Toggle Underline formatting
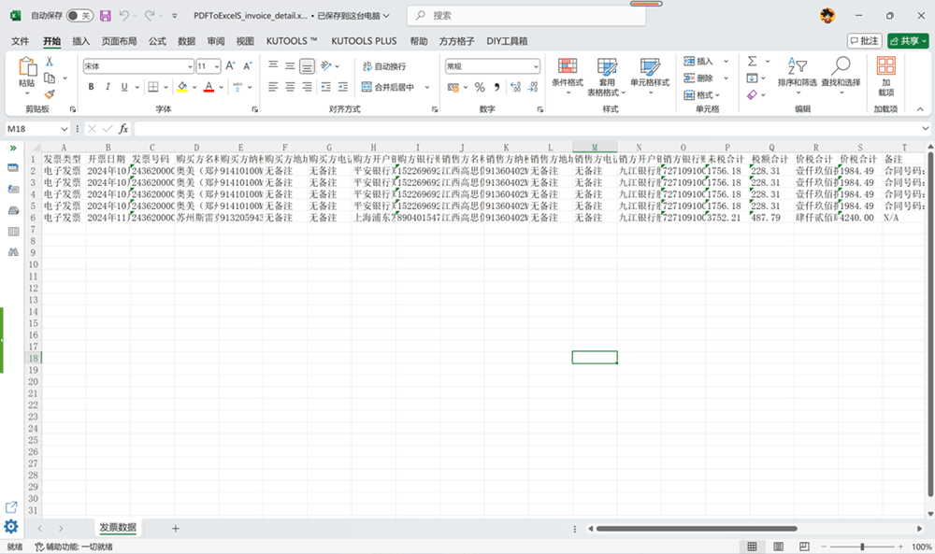The width and height of the screenshot is (935, 554). point(124,87)
